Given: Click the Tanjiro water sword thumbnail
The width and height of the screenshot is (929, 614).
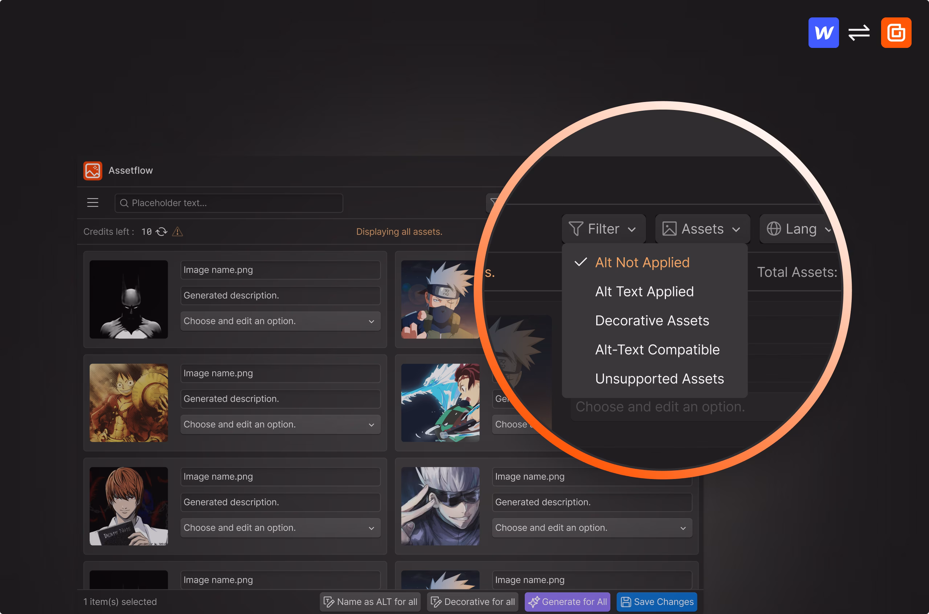Looking at the screenshot, I should (x=440, y=402).
